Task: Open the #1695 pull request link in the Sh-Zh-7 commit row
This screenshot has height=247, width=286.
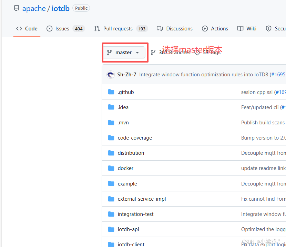Action: (x=278, y=74)
